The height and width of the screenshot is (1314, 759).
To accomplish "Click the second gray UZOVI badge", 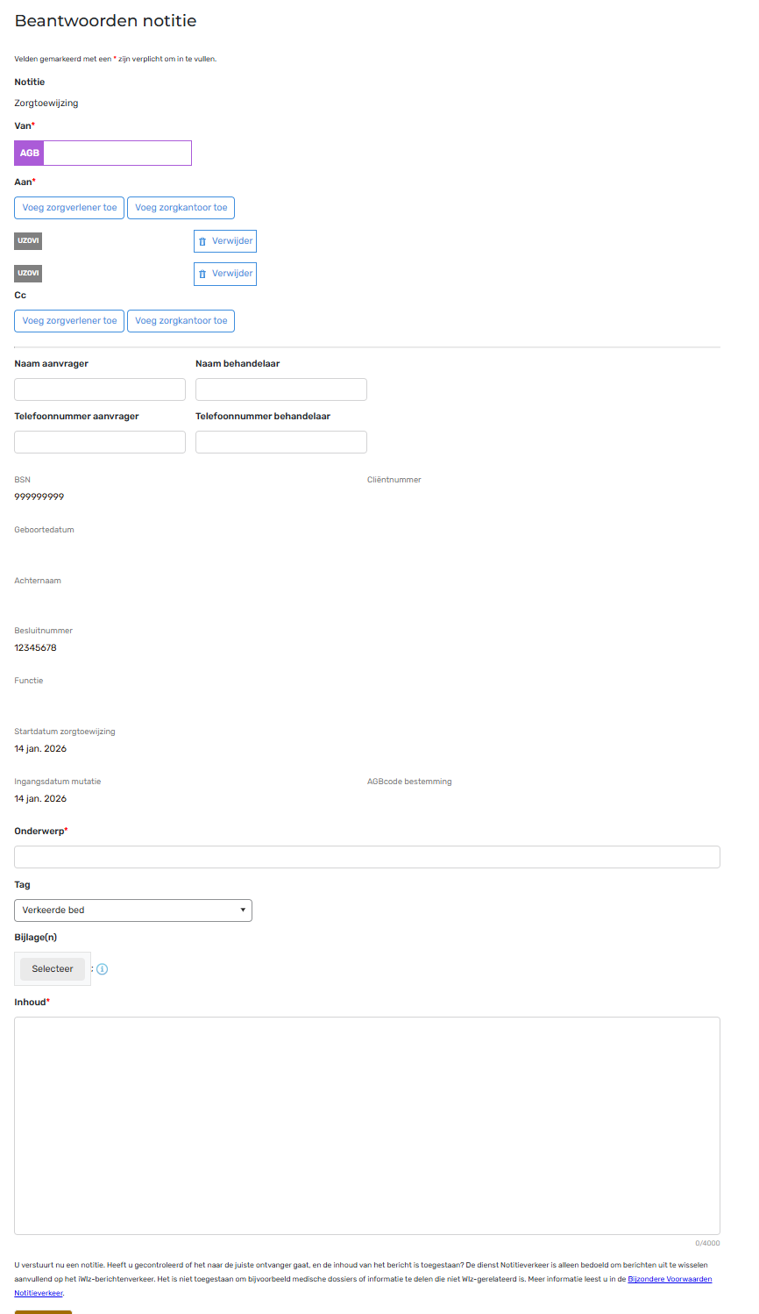I will (x=28, y=273).
